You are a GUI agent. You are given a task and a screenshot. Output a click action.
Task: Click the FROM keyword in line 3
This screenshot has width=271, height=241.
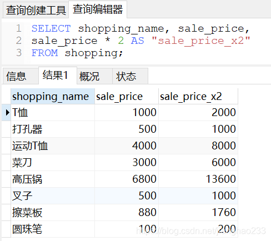coord(44,53)
